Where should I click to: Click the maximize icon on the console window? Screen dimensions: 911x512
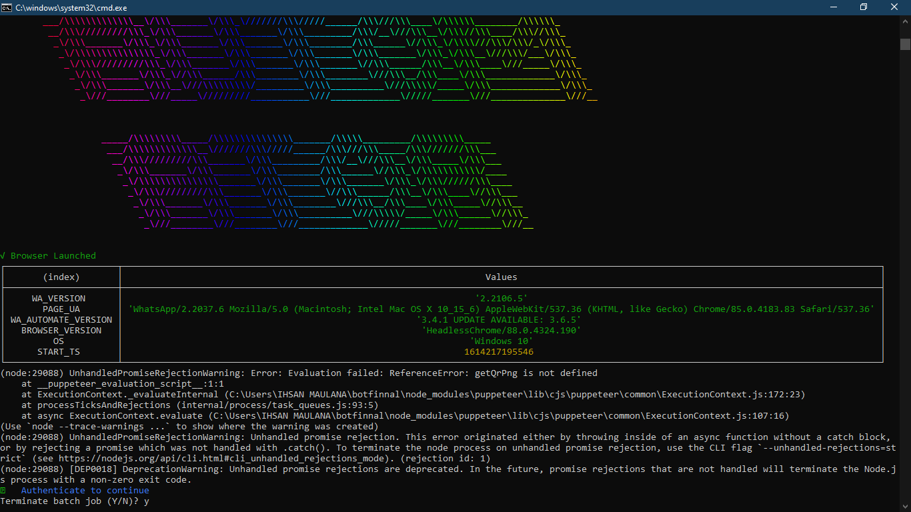pos(863,7)
